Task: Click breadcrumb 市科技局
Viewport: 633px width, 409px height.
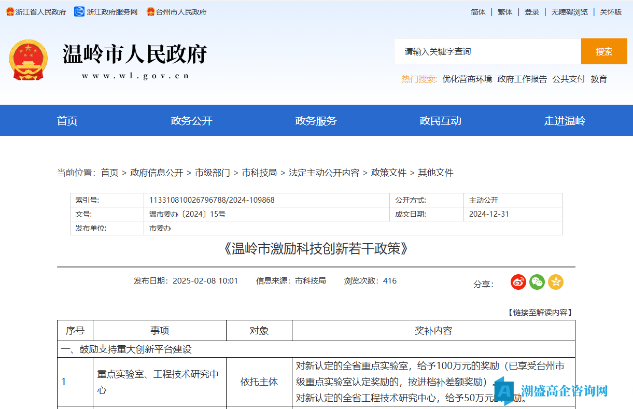Action: pos(260,173)
